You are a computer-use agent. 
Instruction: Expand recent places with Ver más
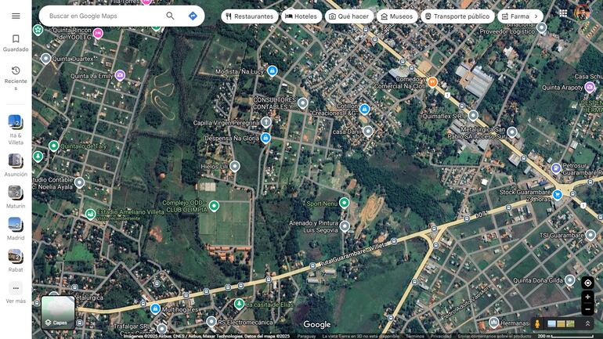coord(16,291)
